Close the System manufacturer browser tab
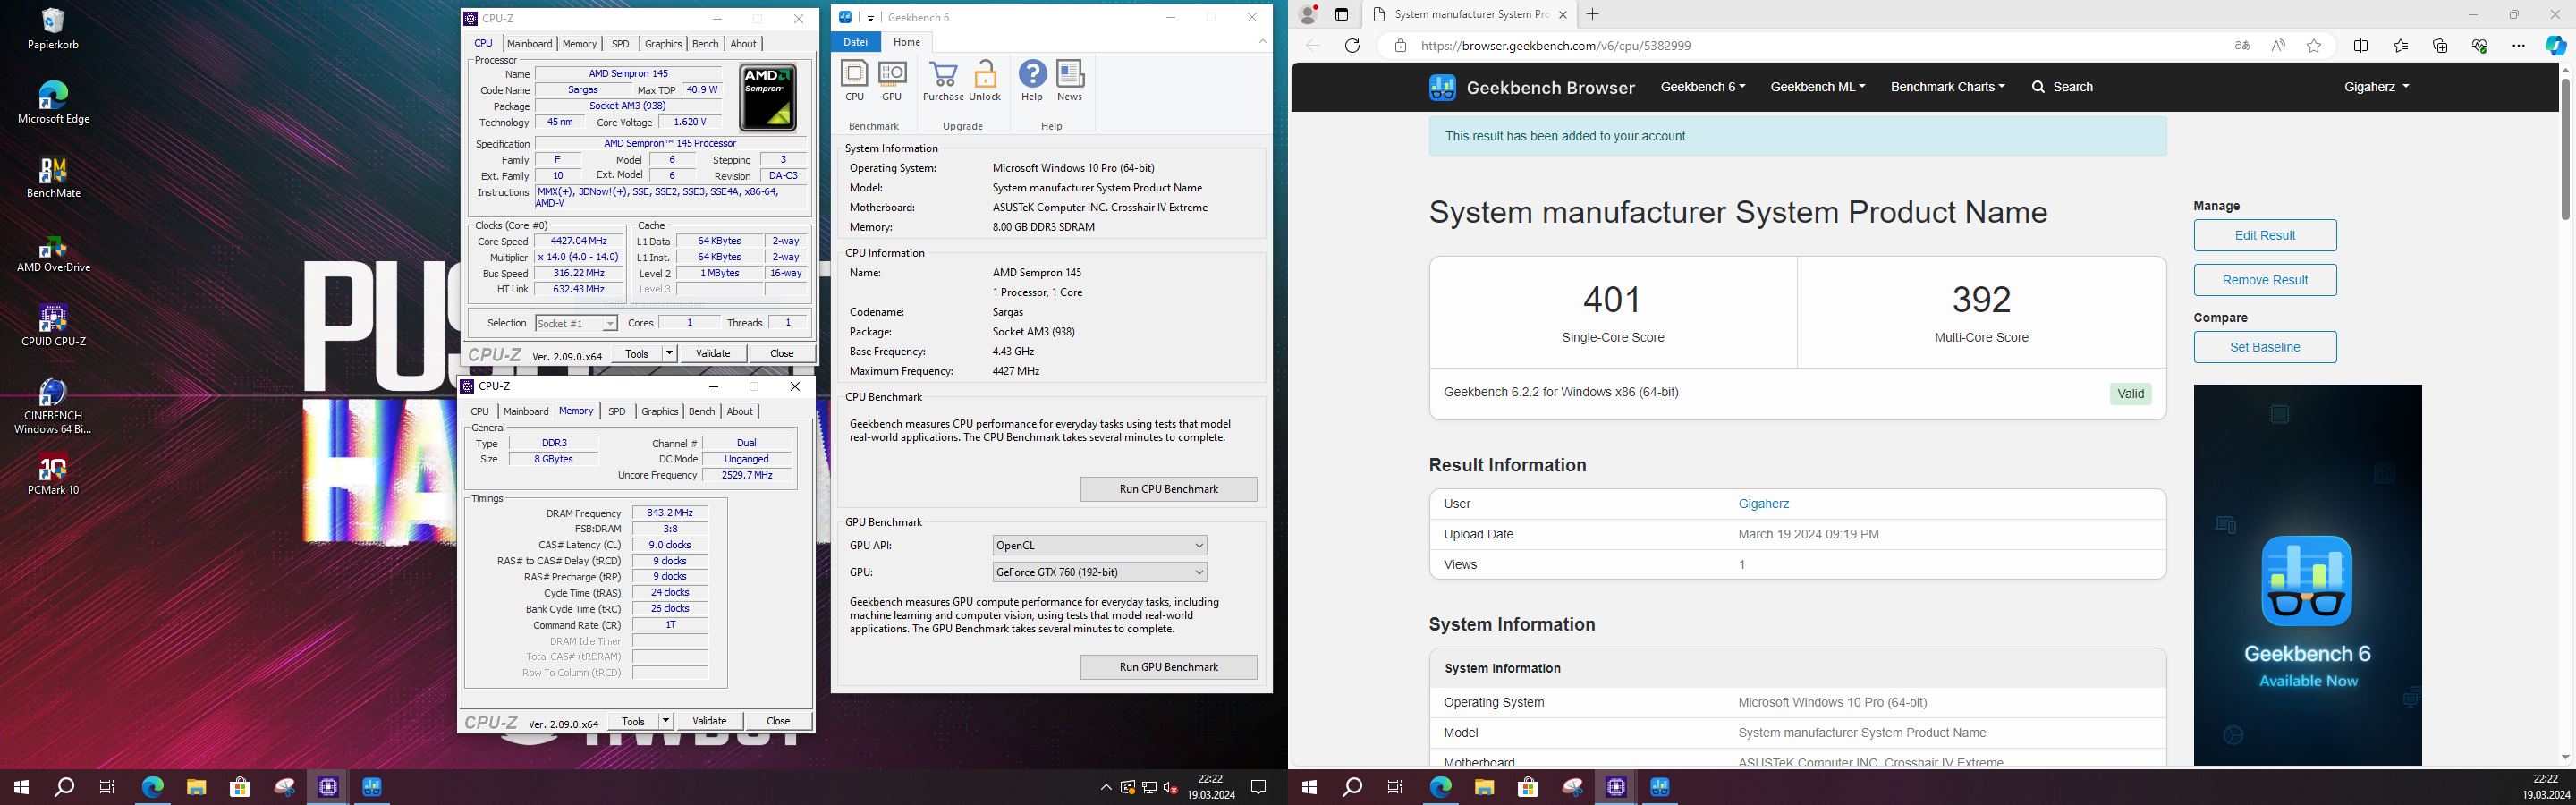The width and height of the screenshot is (2576, 805). click(x=1562, y=14)
